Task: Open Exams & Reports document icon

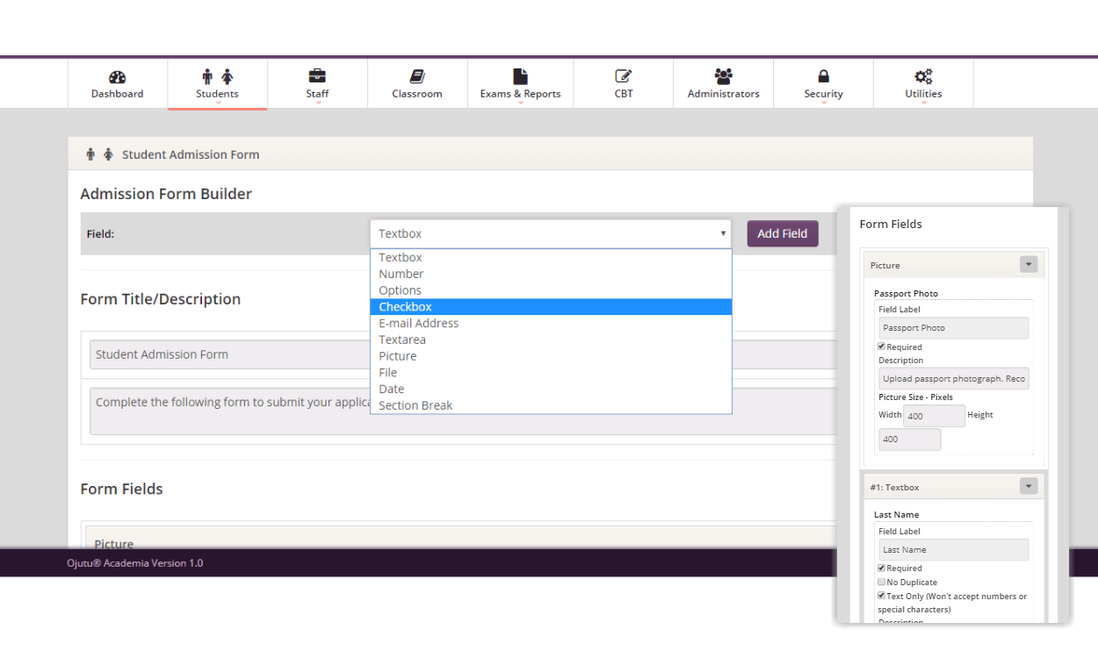Action: [x=520, y=76]
